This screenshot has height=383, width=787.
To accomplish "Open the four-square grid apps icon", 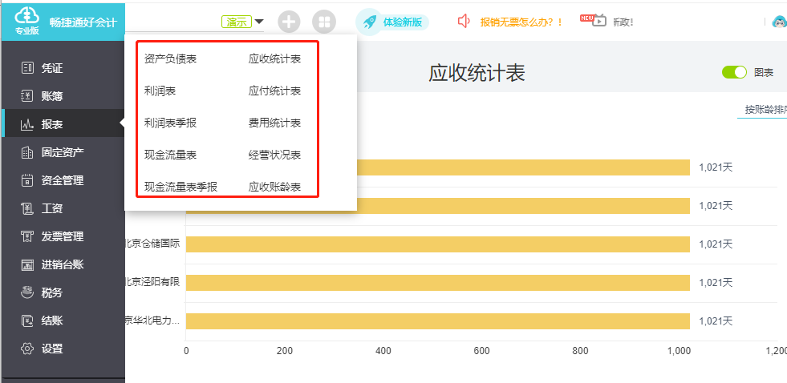I will (324, 22).
